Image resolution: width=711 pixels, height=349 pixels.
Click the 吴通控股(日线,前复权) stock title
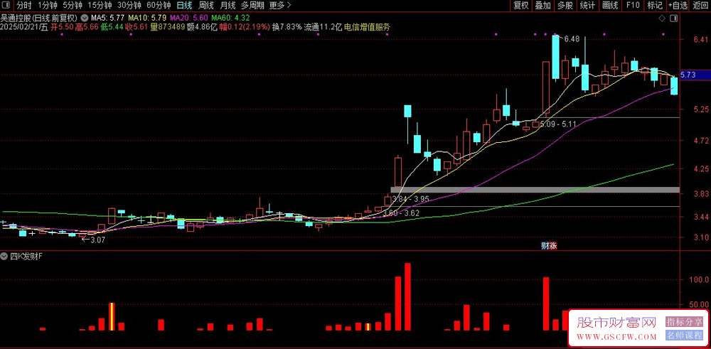[x=40, y=18]
